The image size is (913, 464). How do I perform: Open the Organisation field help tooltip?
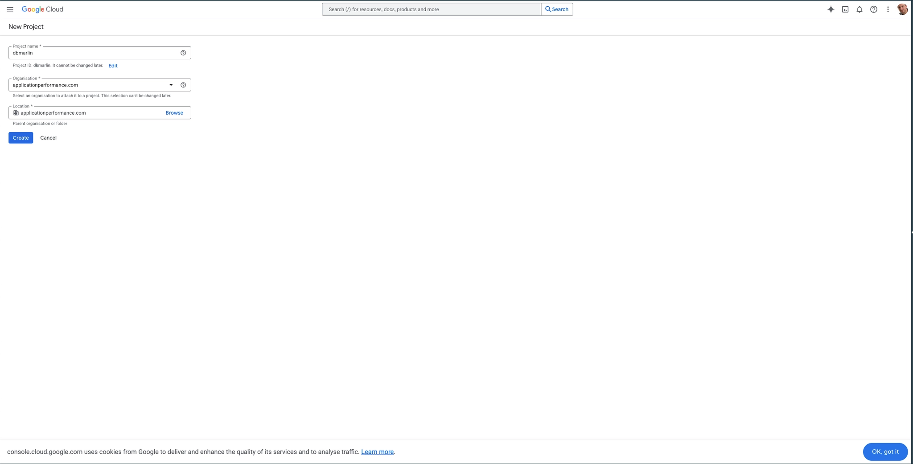(x=183, y=85)
